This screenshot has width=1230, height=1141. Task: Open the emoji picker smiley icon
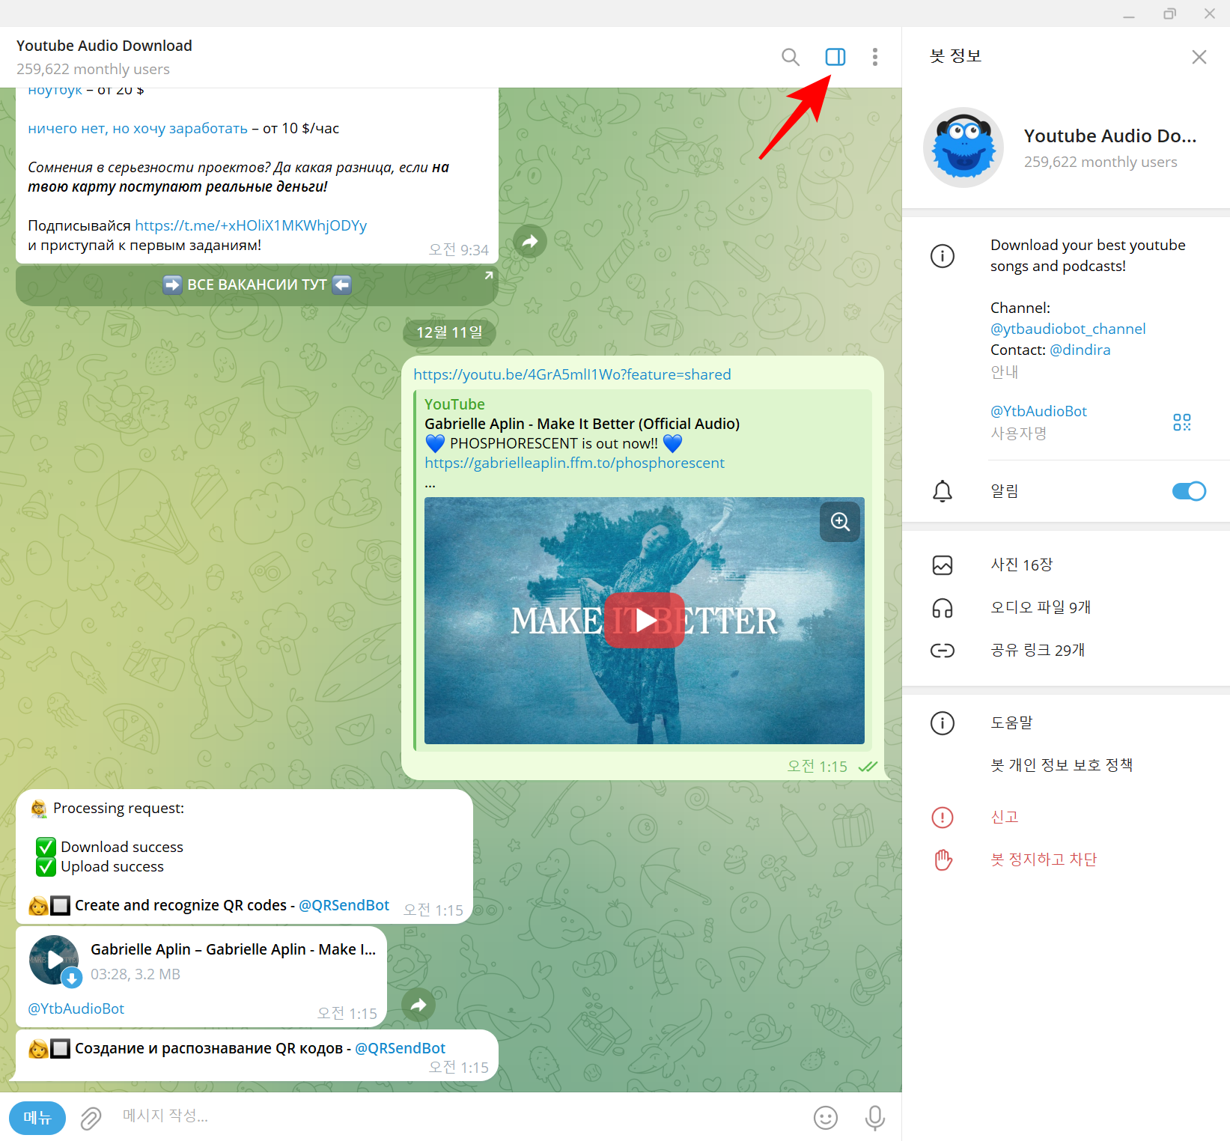click(x=825, y=1118)
